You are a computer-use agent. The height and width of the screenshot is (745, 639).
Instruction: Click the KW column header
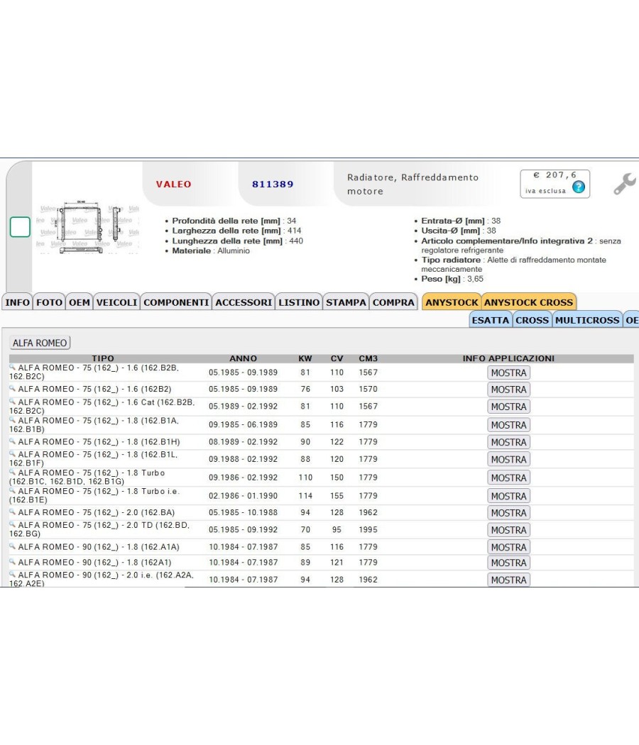(305, 358)
